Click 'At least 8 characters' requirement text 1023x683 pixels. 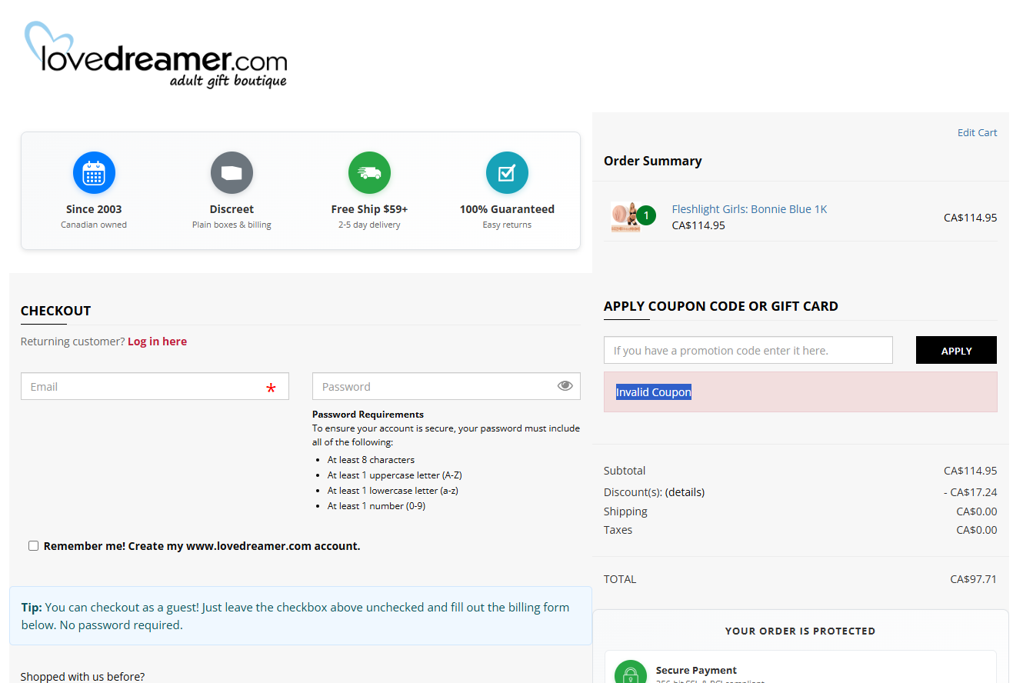pos(371,460)
